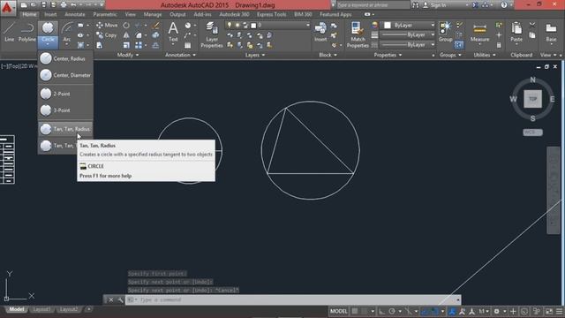The height and width of the screenshot is (318, 565).
Task: Open the Circle tool dropdown arrow
Action: tap(48, 44)
